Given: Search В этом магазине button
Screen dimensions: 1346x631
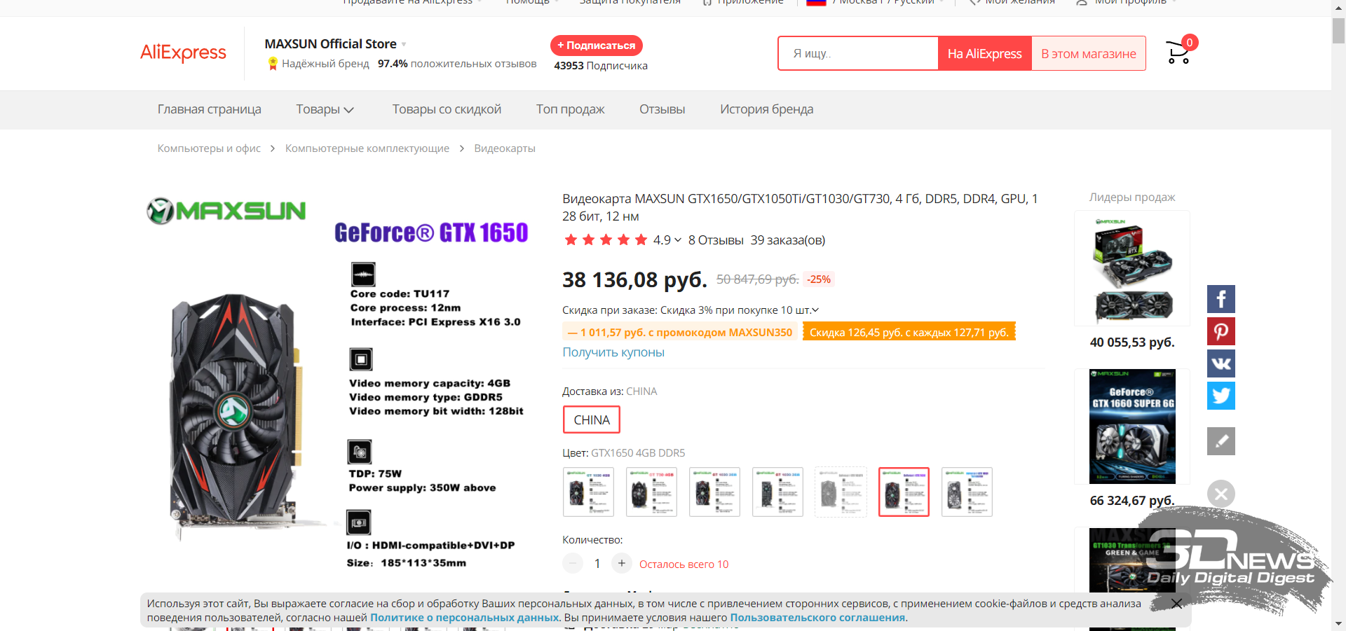Looking at the screenshot, I should 1088,53.
